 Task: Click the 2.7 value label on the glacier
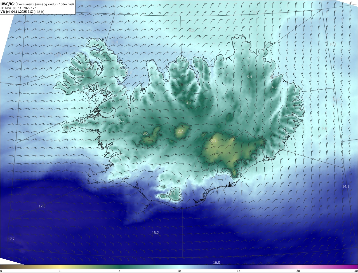(x=180, y=131)
